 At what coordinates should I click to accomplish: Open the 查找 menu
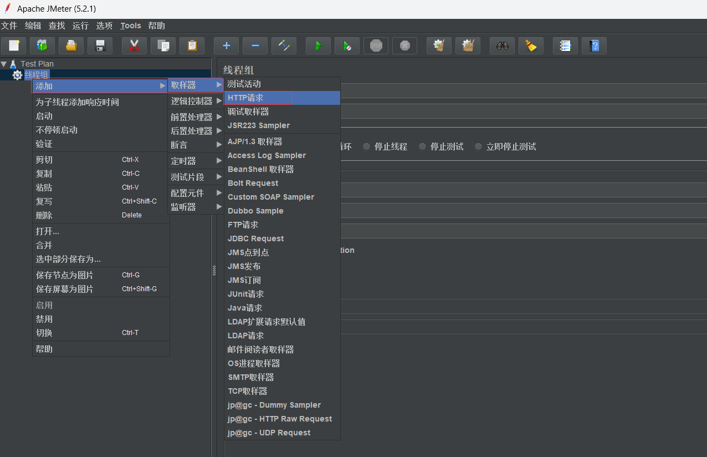point(57,26)
